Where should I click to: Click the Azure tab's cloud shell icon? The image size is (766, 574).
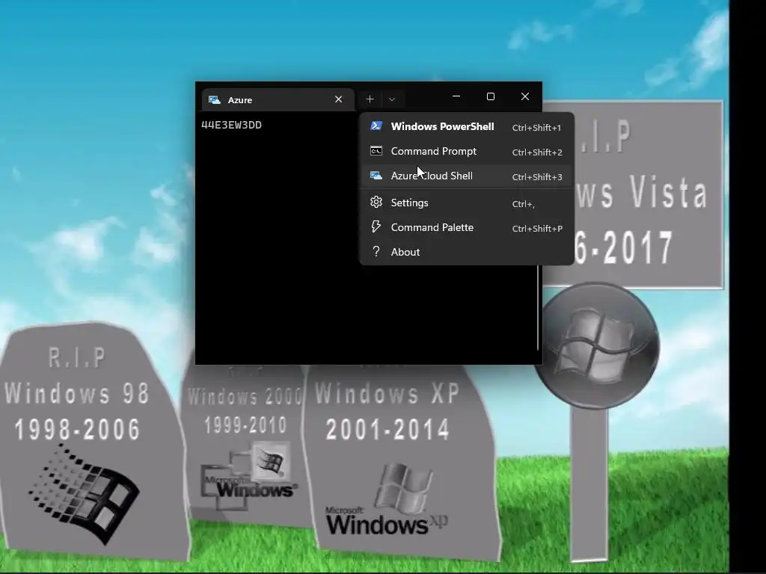point(215,99)
